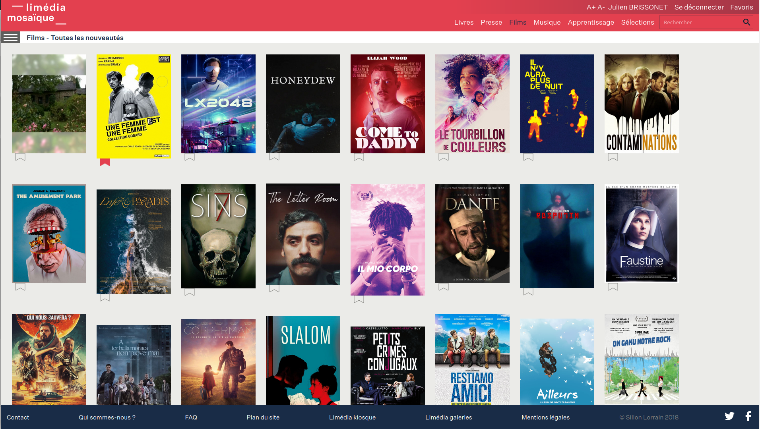Open the garden cottage film poster
Screen dimensions: 760x429
(x=49, y=104)
